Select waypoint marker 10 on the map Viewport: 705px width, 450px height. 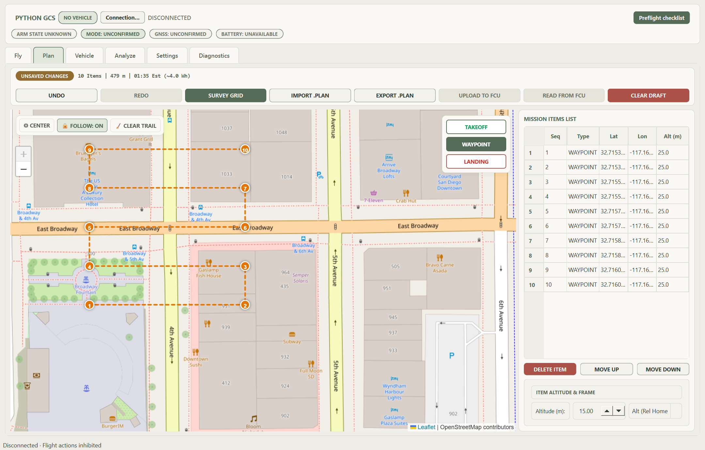[245, 150]
